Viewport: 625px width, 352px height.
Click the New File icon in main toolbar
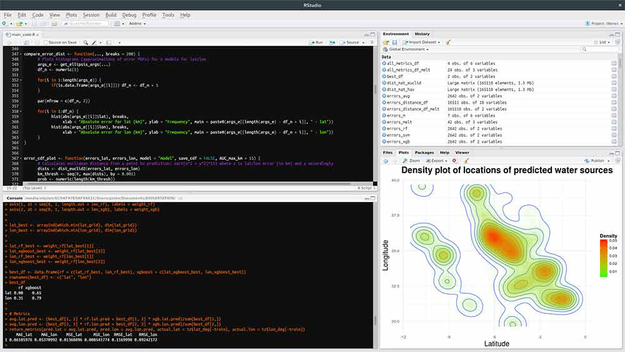(4, 24)
